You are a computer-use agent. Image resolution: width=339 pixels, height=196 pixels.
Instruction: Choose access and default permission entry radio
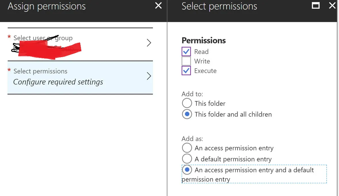click(187, 170)
